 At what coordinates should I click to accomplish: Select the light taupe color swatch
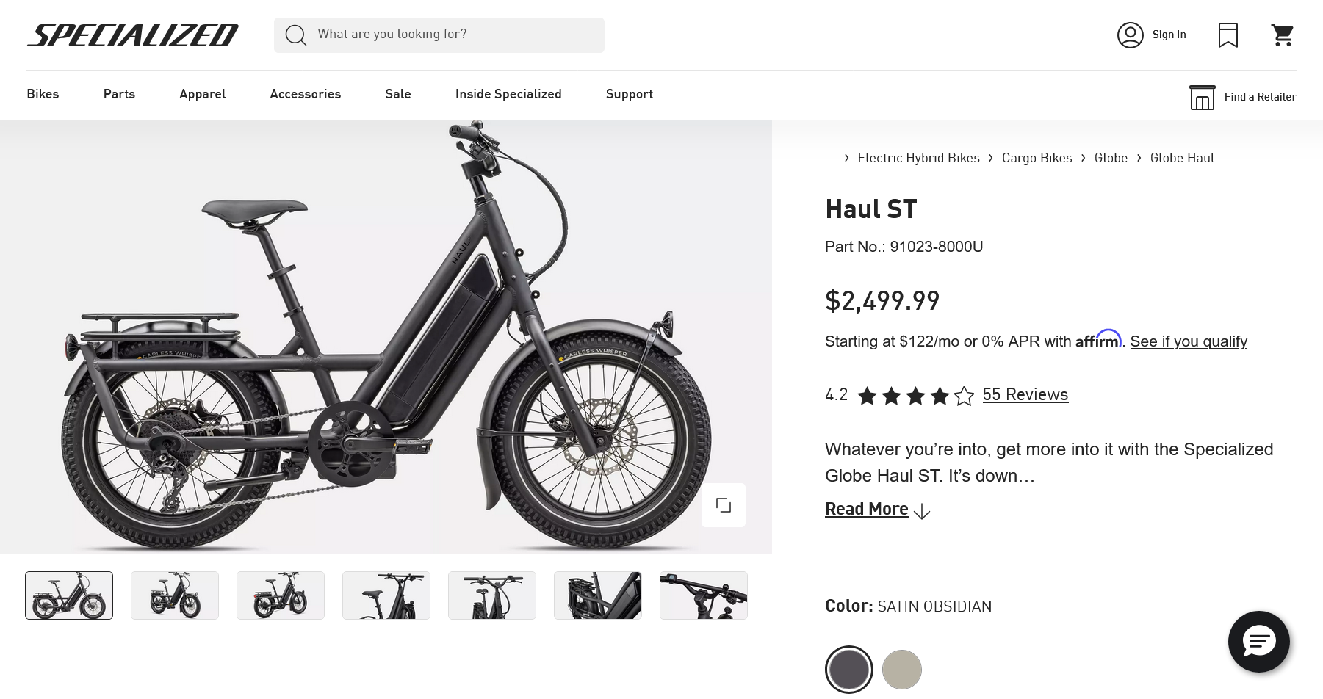(902, 670)
